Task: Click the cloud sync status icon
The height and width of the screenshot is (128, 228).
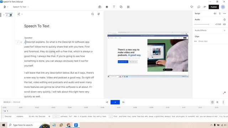Action: (192, 7)
